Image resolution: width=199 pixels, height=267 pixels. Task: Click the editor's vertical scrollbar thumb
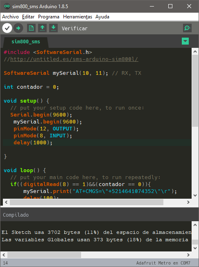[x=195, y=91]
